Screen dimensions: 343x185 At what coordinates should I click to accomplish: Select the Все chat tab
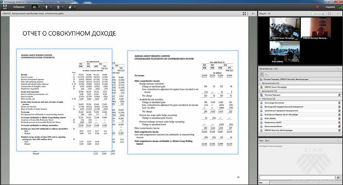261,183
